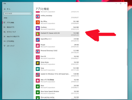The height and width of the screenshot is (100, 132).
Task: Click the OneSafe PC Cleaner green drop icon
Action: [38, 34]
